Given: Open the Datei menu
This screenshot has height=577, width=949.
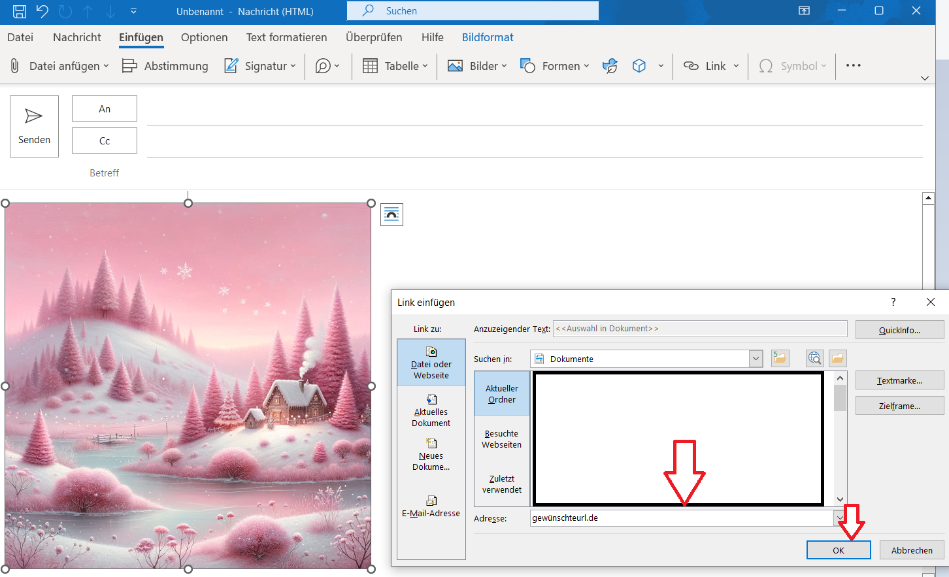Looking at the screenshot, I should (x=20, y=37).
